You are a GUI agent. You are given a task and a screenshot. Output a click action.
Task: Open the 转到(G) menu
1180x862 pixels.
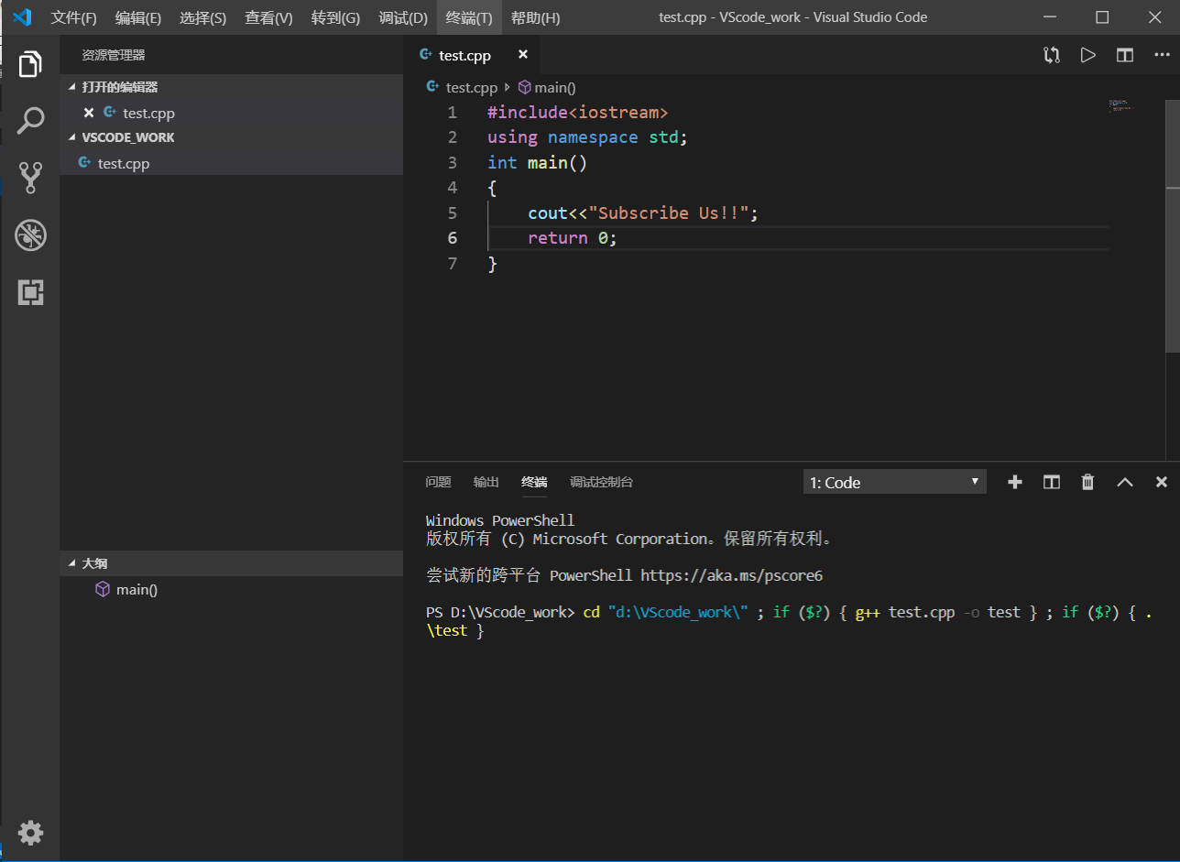click(335, 17)
